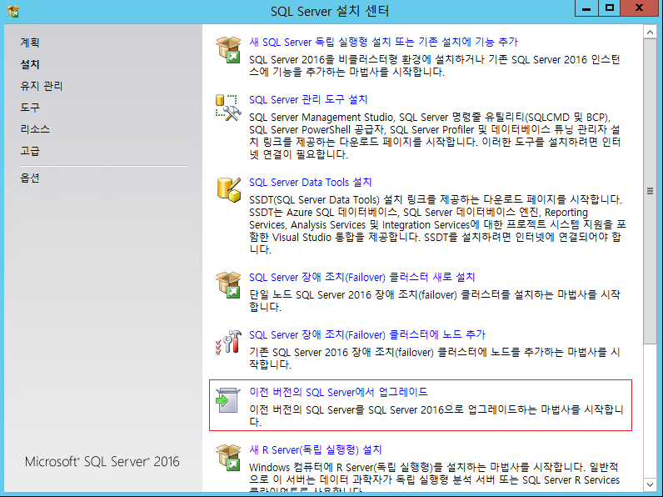
Task: Open the 옵션 sidebar page
Action: click(30, 178)
